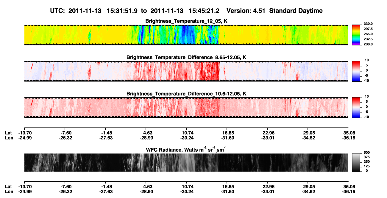Click the Lat row label above the WFC Radiance title
Image resolution: width=387 pixels, height=198 pixels.
9,133
